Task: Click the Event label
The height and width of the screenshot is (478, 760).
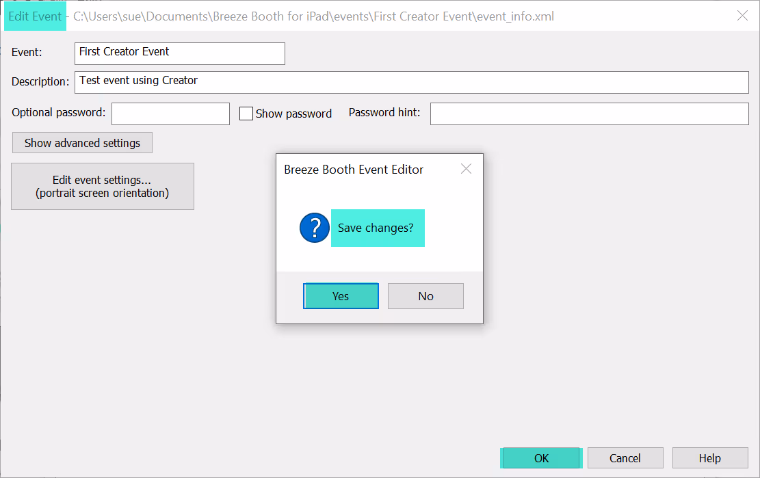Action: pyautogui.click(x=27, y=52)
